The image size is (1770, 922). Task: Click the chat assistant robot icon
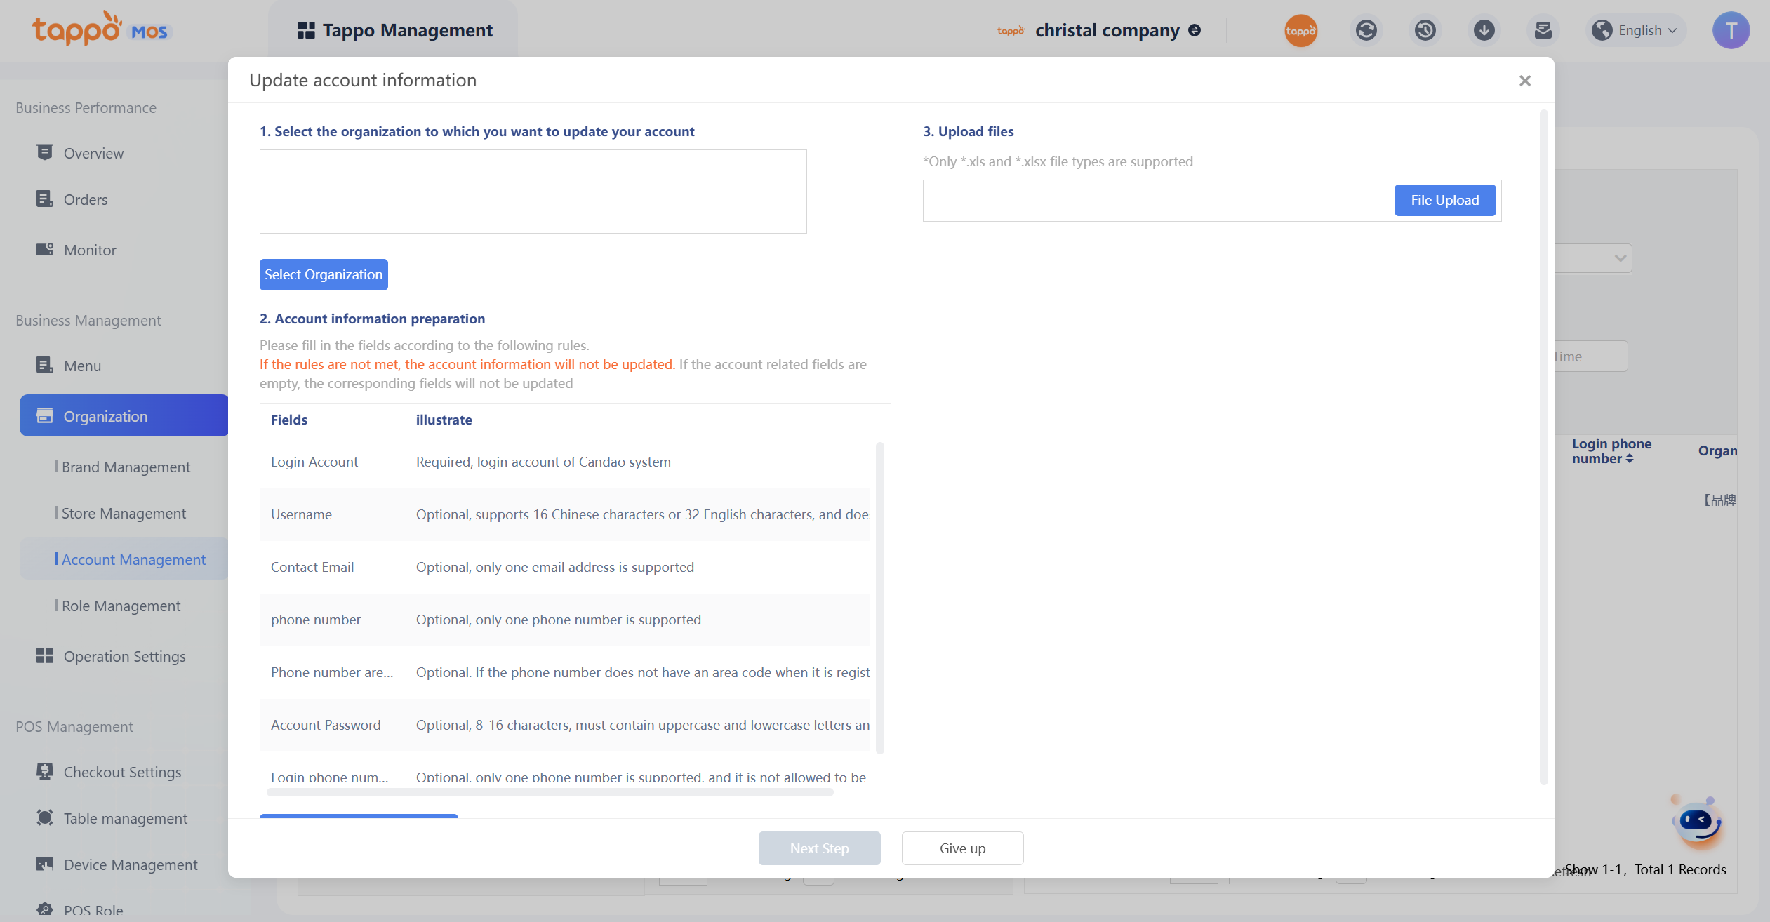point(1697,822)
